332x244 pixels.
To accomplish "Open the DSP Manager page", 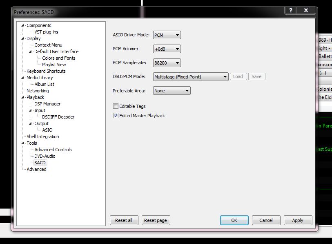I will tap(47, 104).
